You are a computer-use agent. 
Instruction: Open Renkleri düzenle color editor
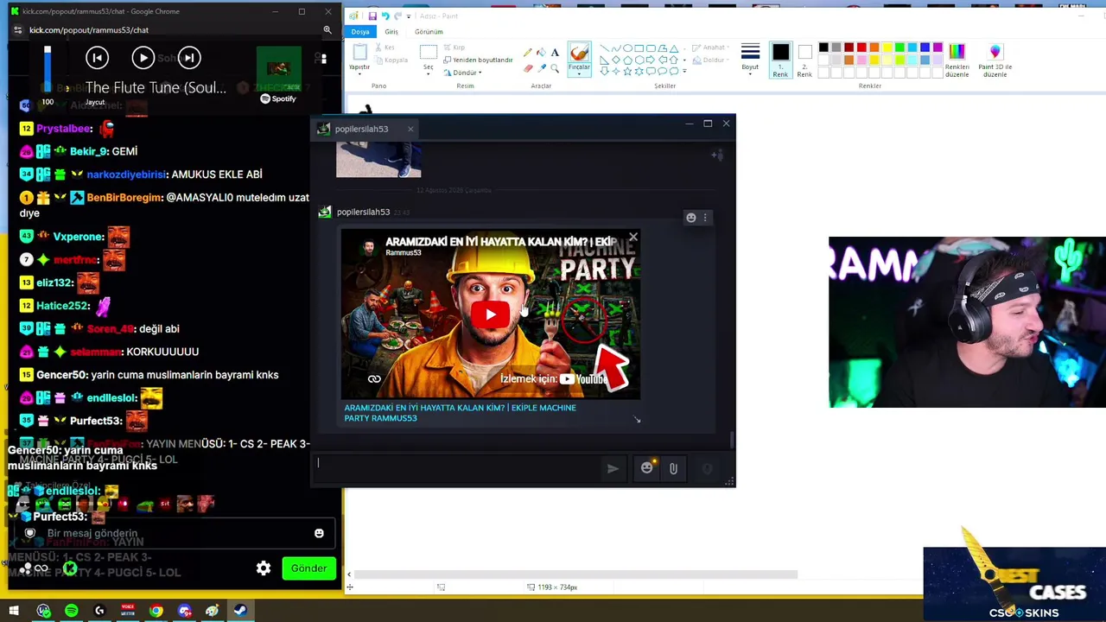957,60
